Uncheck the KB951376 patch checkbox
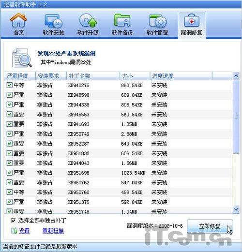The width and height of the screenshot is (242, 252). coord(10,202)
